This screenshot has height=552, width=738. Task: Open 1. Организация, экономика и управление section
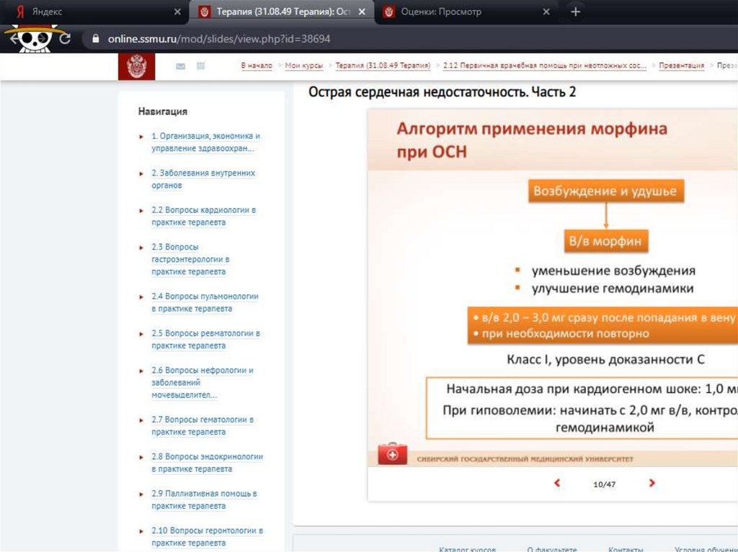pos(205,142)
